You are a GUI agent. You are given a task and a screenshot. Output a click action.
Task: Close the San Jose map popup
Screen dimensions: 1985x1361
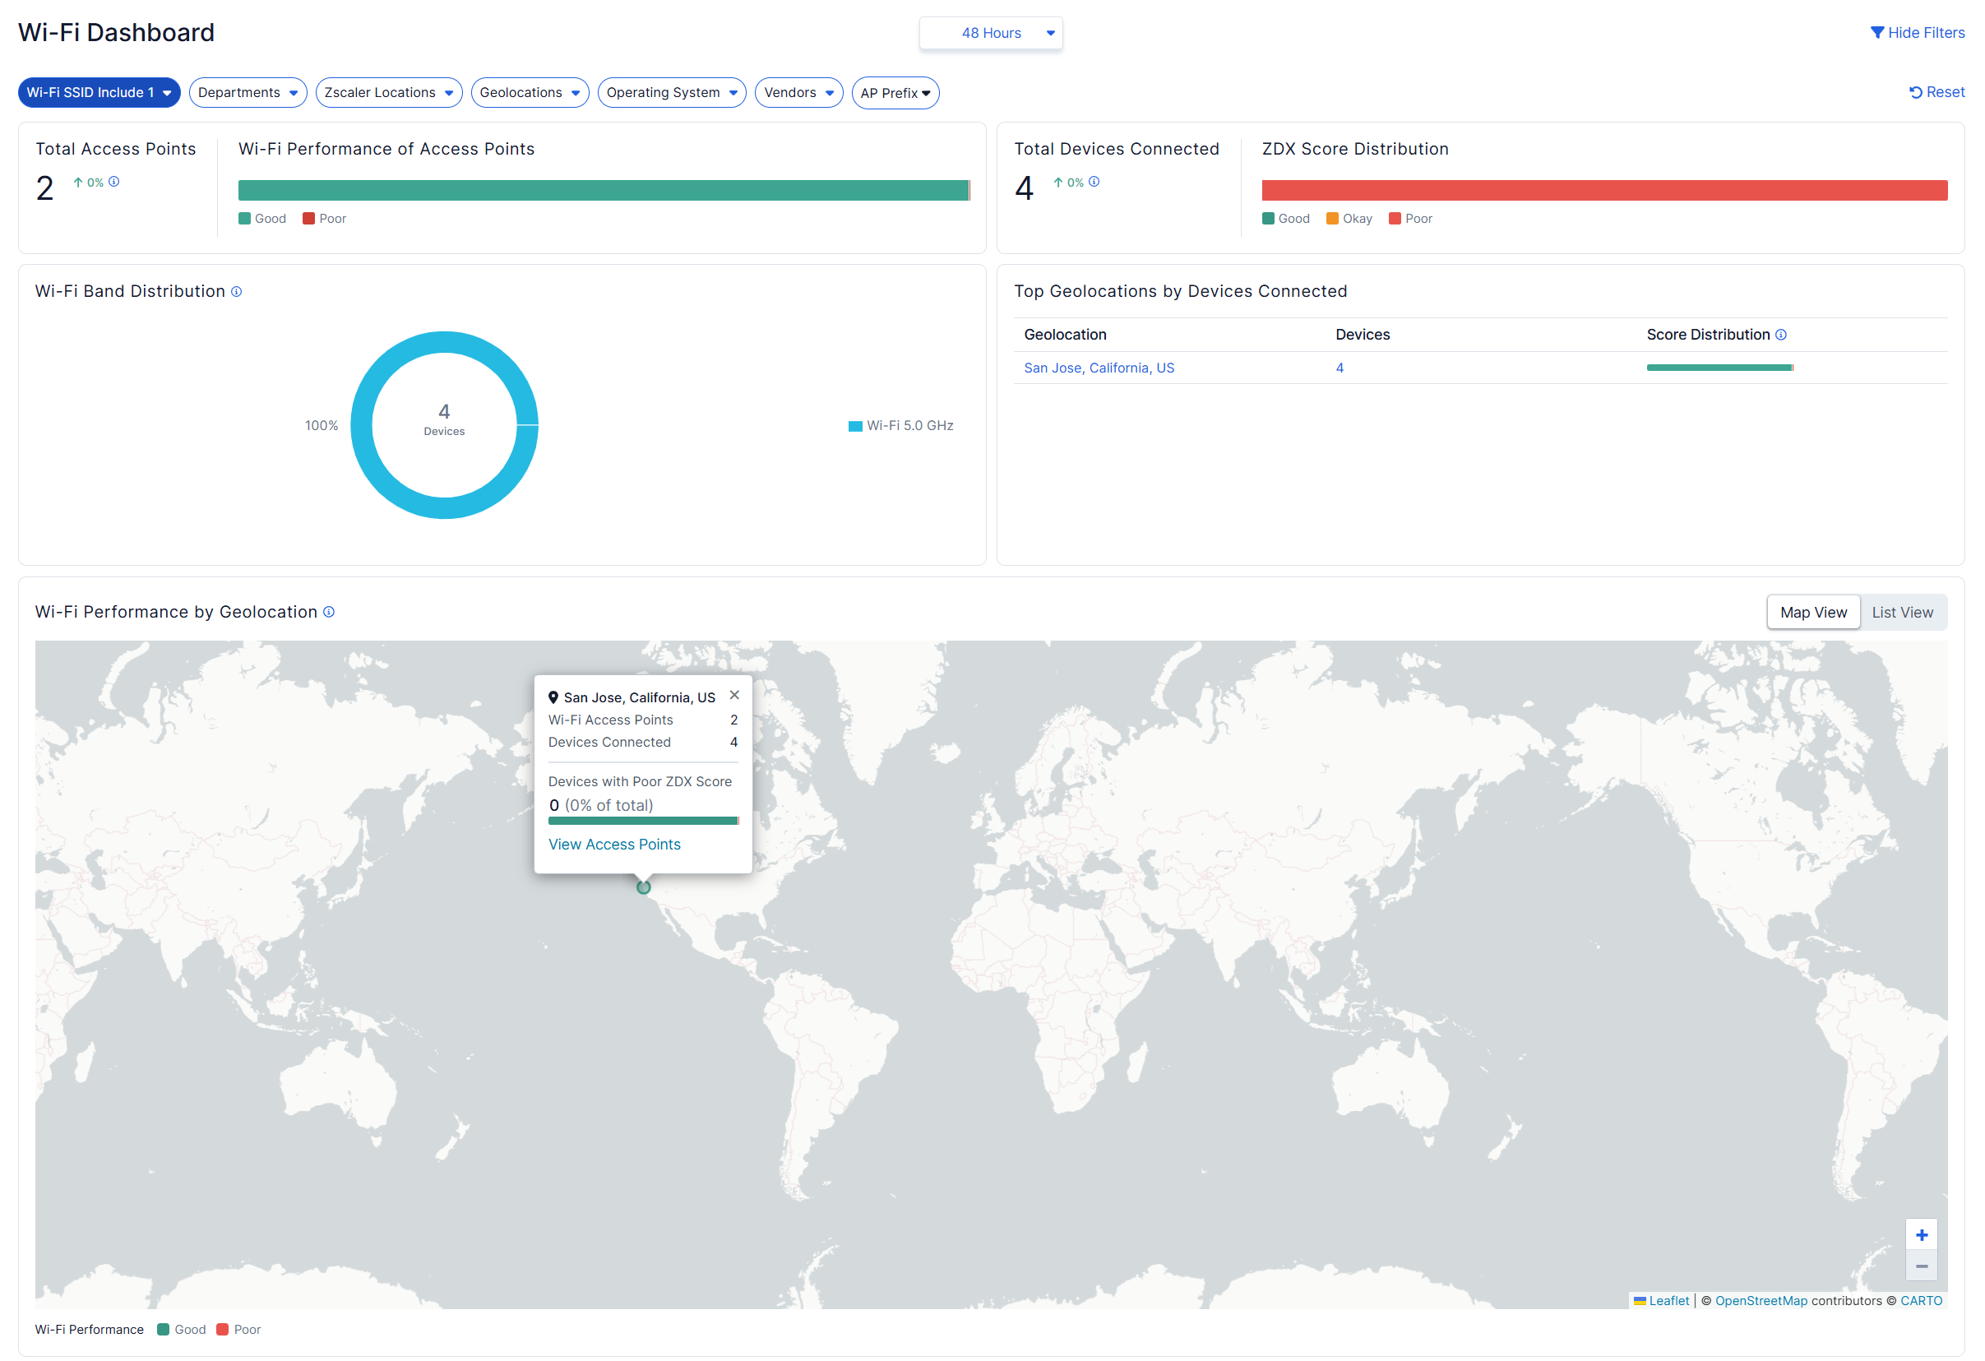[734, 696]
